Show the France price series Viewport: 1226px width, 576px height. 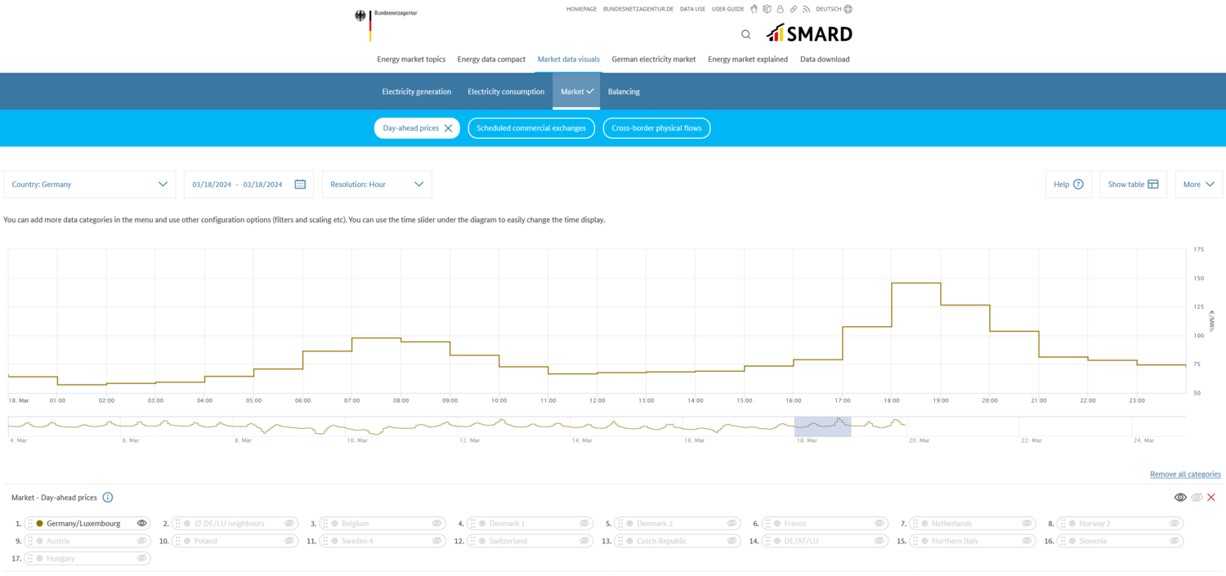click(879, 524)
